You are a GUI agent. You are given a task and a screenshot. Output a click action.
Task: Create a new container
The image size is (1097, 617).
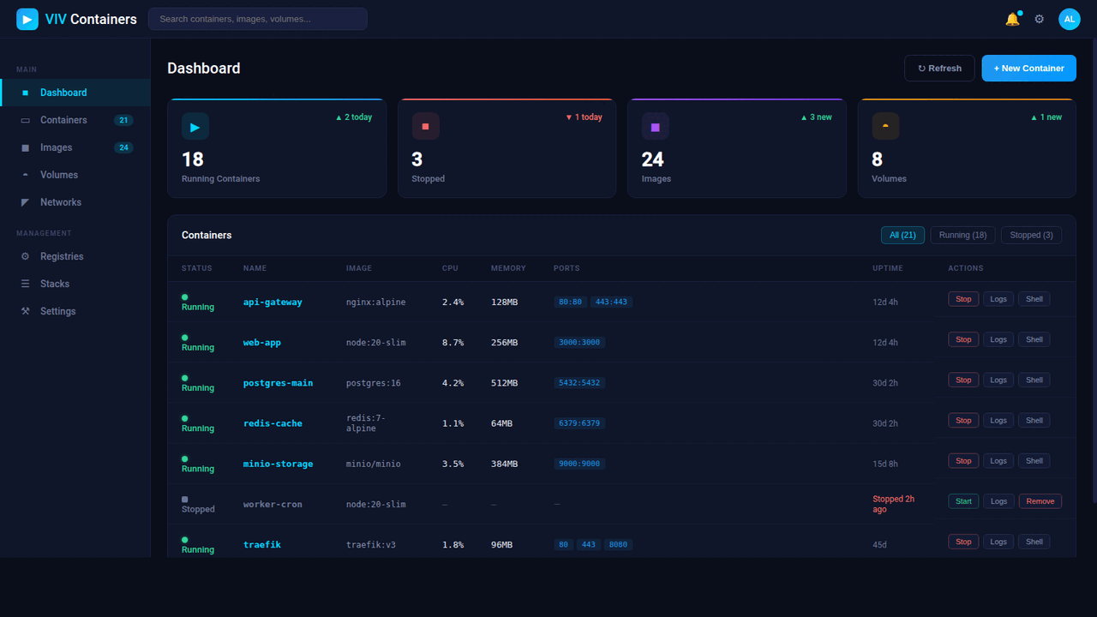point(1028,68)
